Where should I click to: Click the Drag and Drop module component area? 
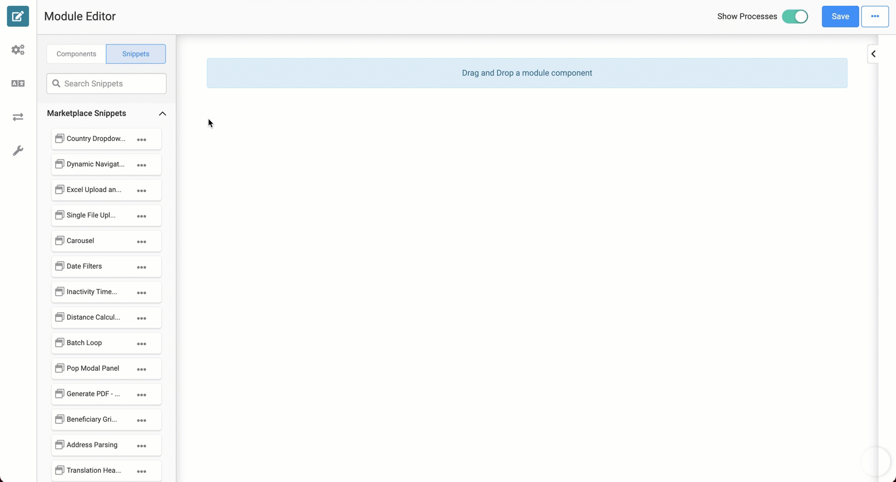[x=527, y=73]
